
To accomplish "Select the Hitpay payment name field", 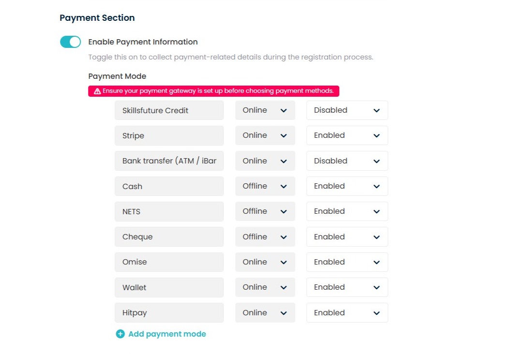I will coord(169,312).
